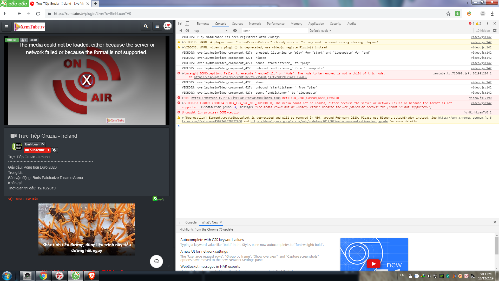Expand the Uncaught DOMException error details
The height and width of the screenshot is (281, 499).
pyautogui.click(x=183, y=73)
